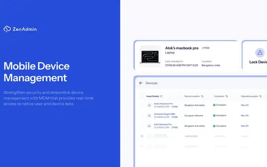Click the Devices page title
Image resolution: width=267 pixels, height=167 pixels.
point(151,83)
